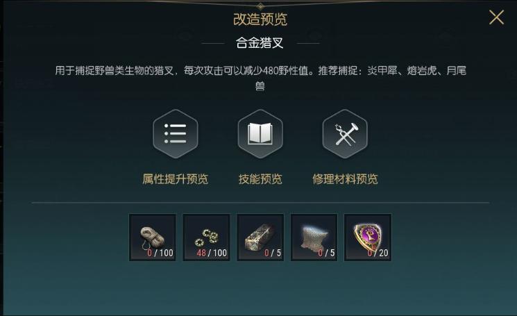This screenshot has height=316, width=517.
Task: Select the chainmail cloth material slot
Action: click(x=314, y=237)
